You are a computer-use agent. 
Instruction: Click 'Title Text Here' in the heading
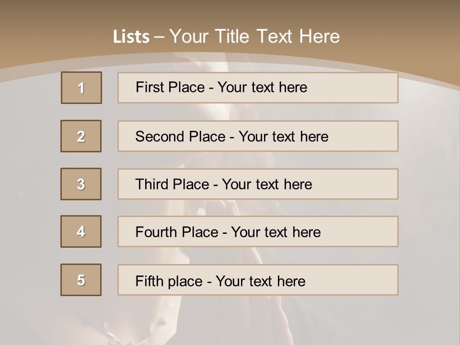pos(277,36)
